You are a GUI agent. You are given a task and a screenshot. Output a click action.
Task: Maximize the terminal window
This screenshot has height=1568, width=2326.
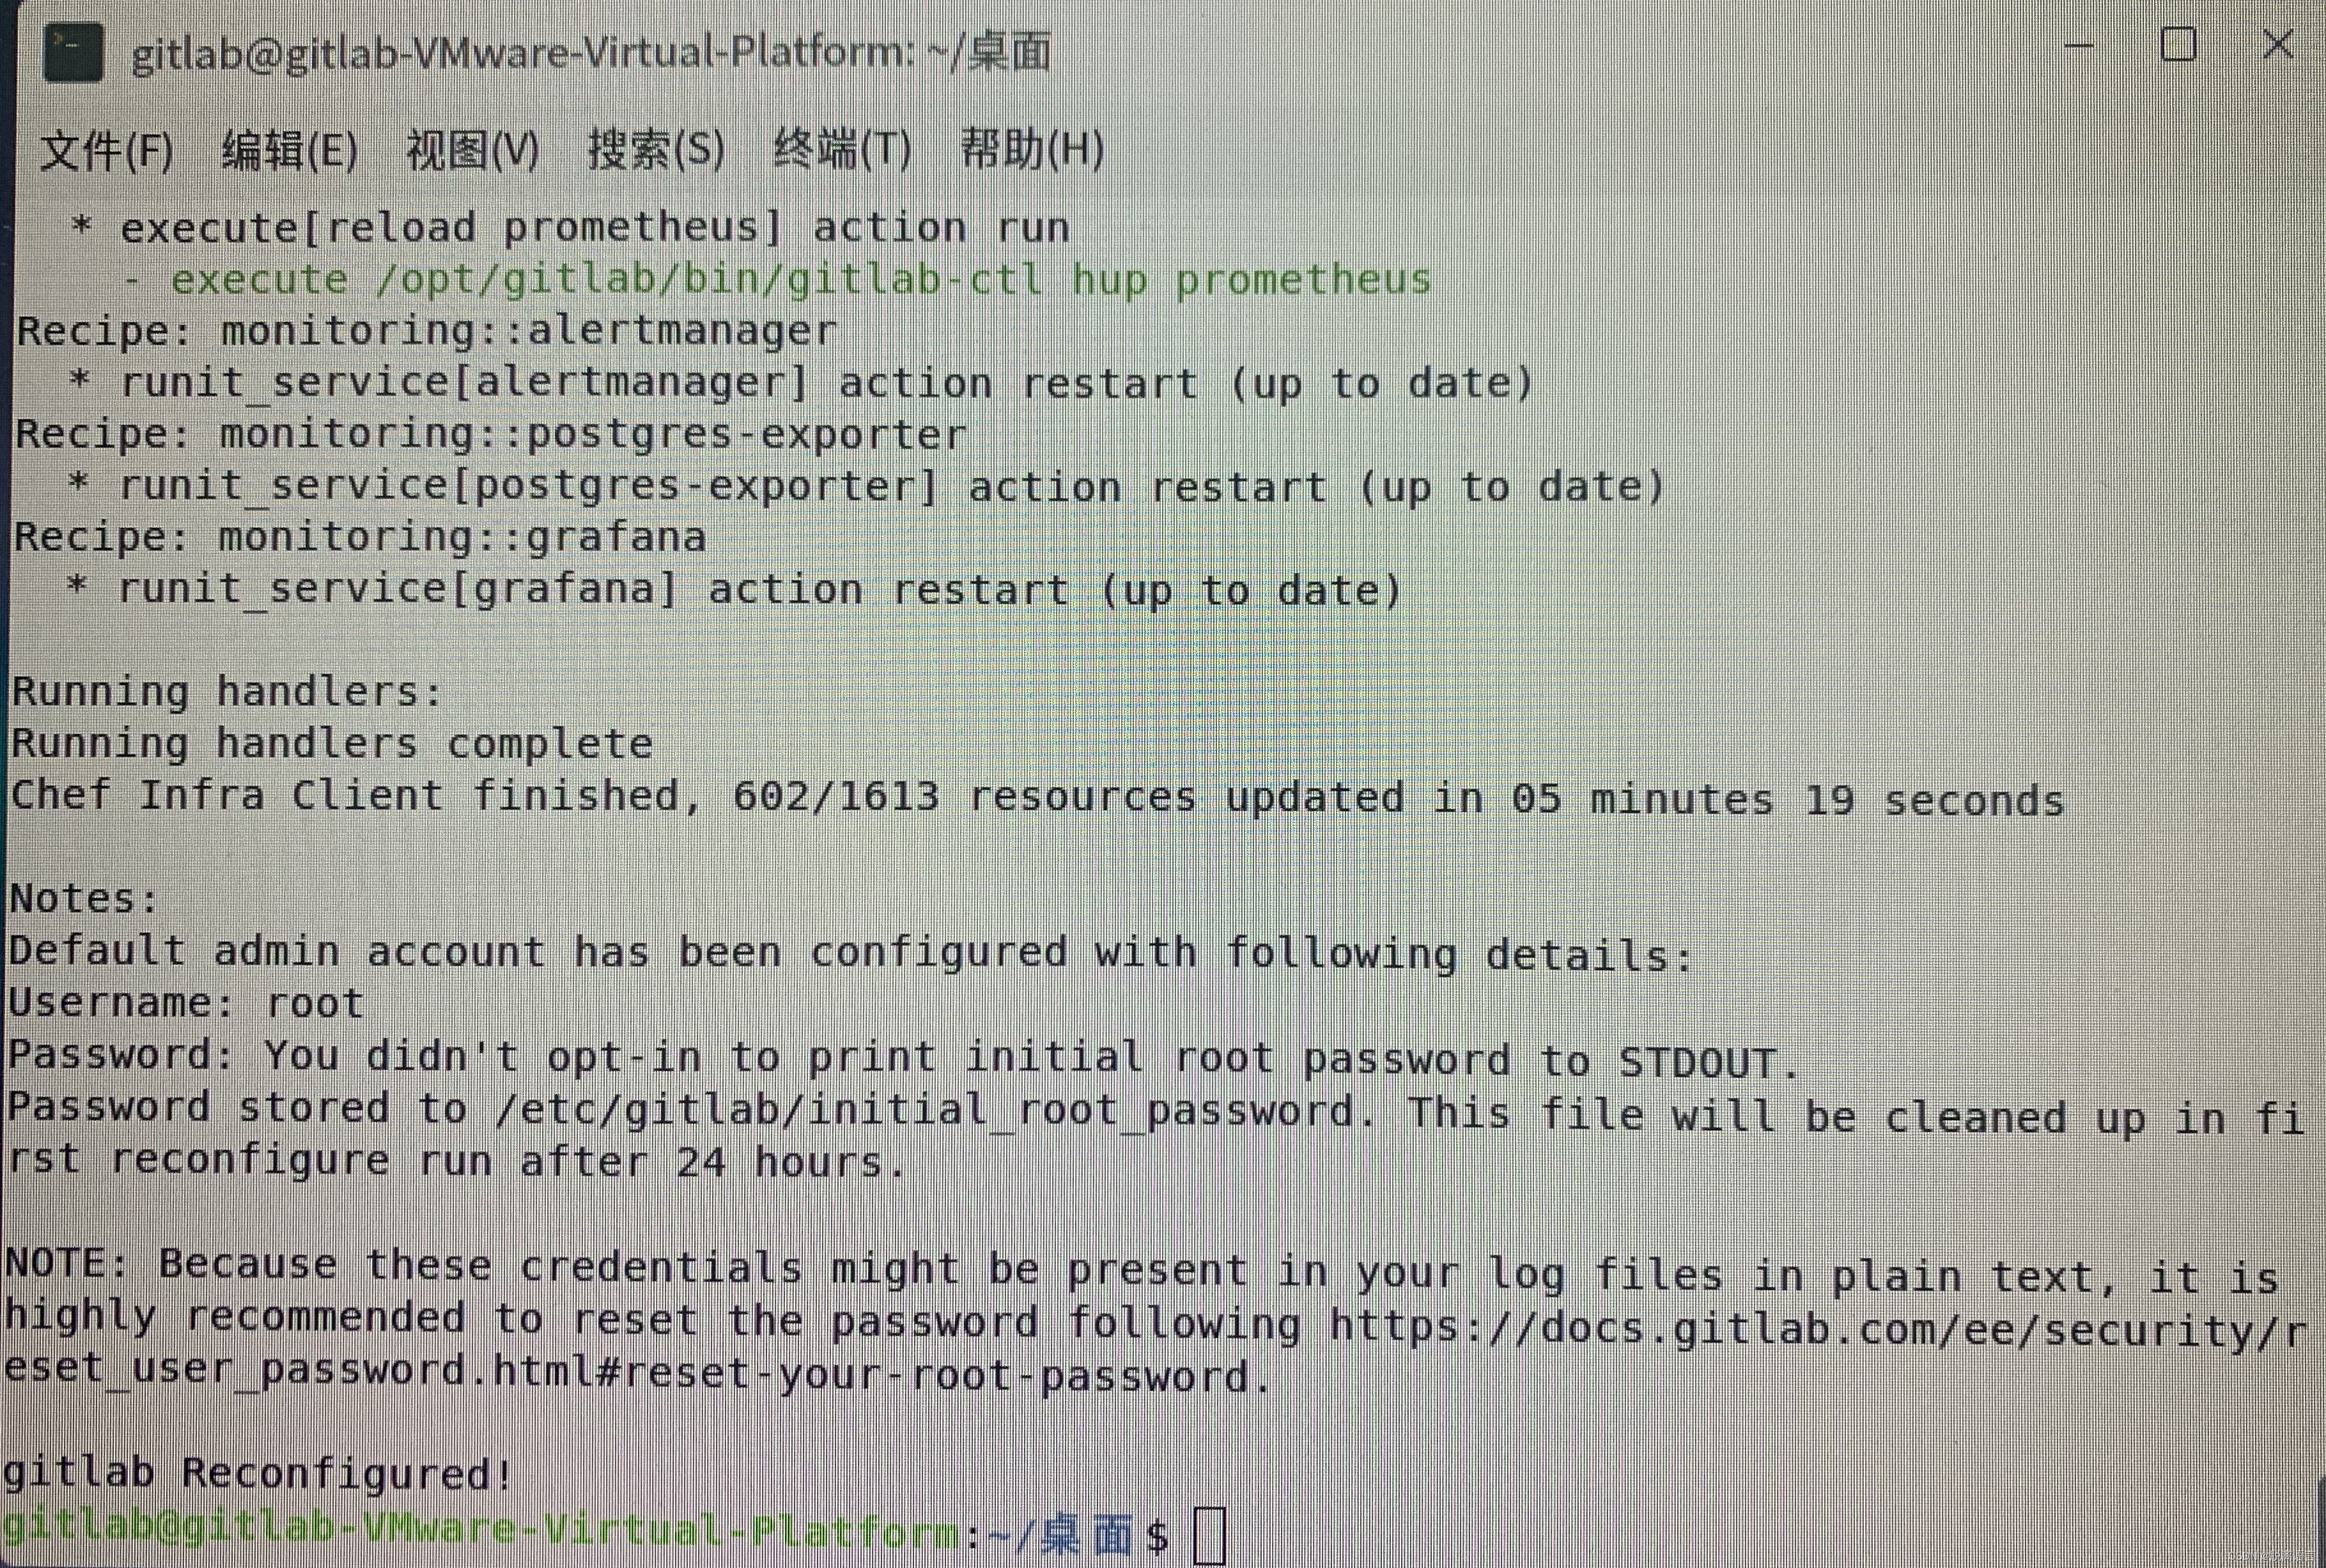tap(2178, 45)
